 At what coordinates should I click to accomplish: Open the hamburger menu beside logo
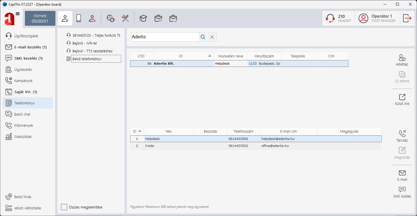pyautogui.click(x=18, y=14)
